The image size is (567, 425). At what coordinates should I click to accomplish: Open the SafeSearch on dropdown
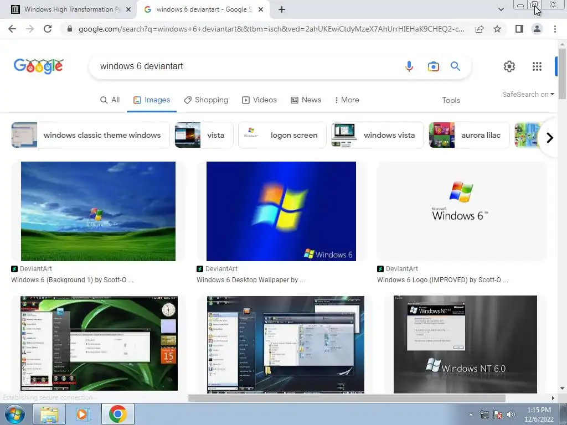(x=528, y=94)
